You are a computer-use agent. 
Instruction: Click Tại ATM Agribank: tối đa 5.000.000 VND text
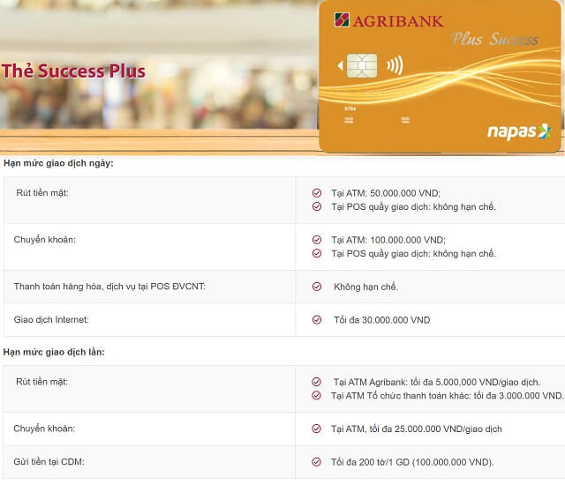[x=437, y=382]
